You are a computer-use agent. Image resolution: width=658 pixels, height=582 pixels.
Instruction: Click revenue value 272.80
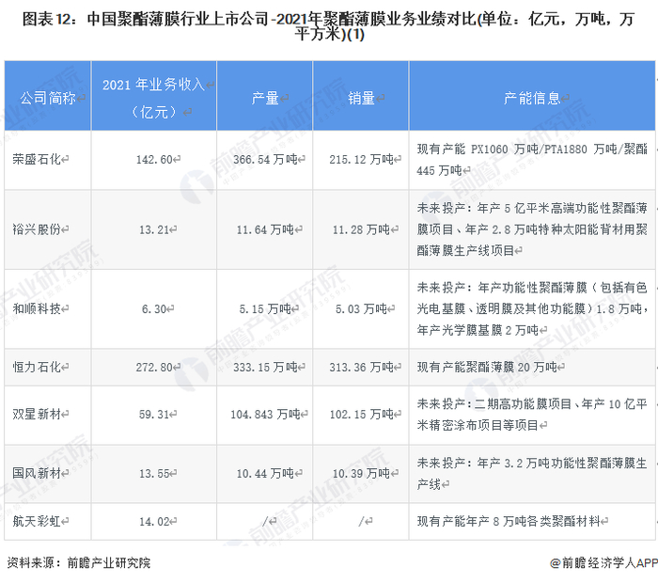tap(154, 368)
